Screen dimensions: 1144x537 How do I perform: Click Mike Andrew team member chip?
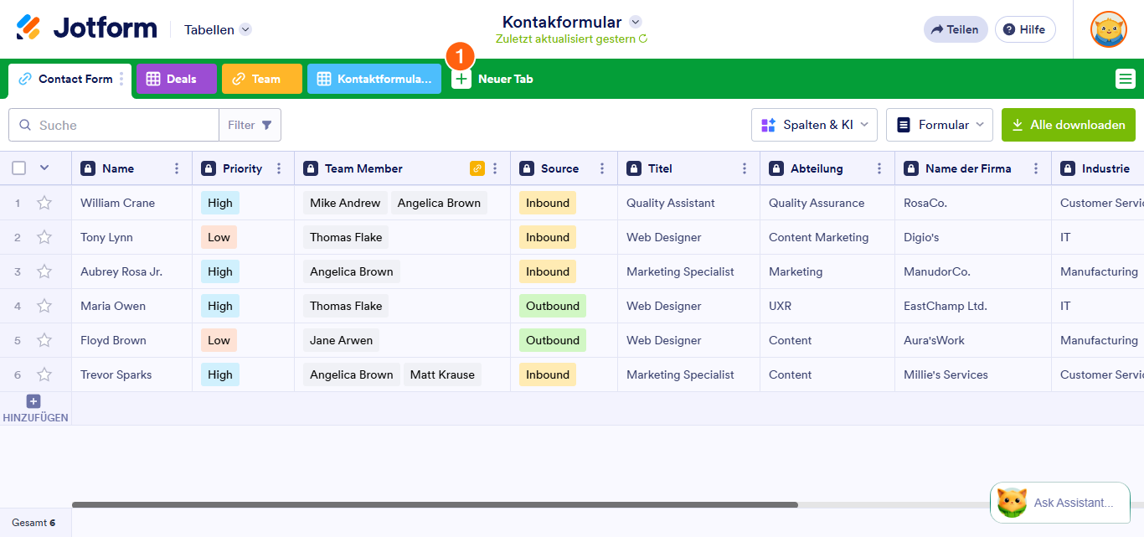point(345,203)
